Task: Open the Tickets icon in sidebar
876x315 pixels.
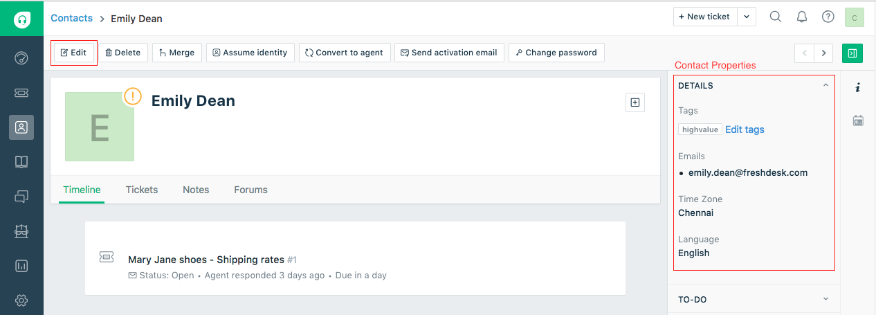Action: coord(21,92)
